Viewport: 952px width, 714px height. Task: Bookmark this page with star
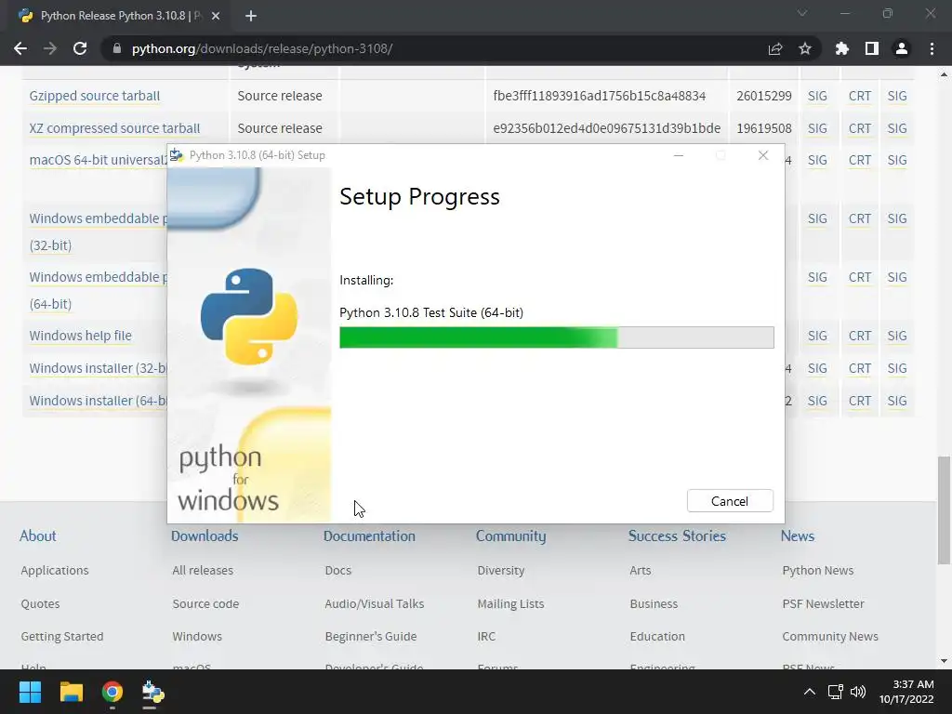[804, 48]
